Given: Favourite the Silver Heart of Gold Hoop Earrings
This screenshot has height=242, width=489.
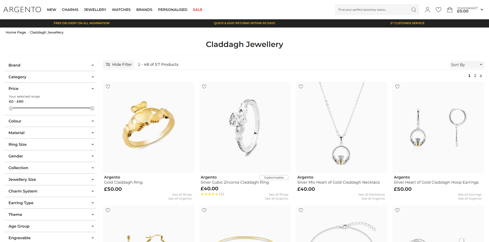Looking at the screenshot, I should point(397,87).
